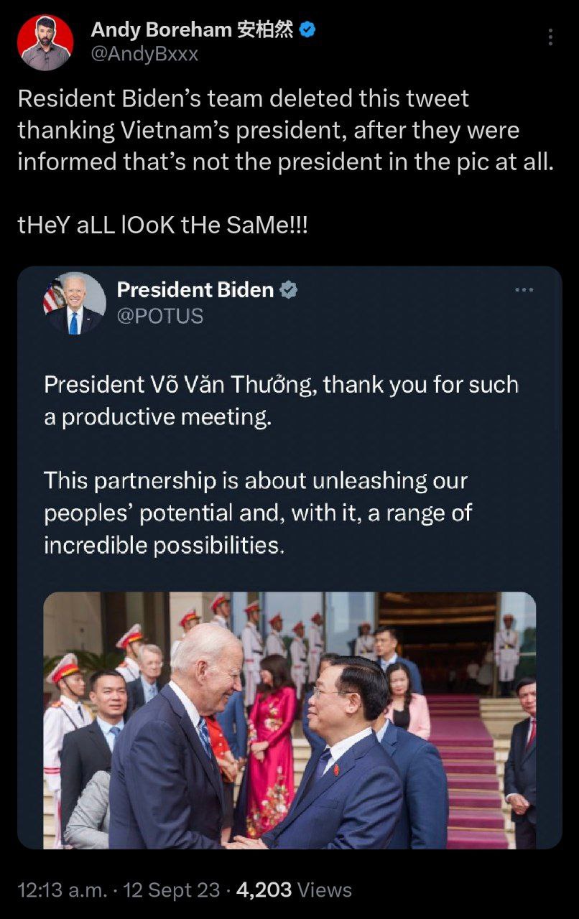Image resolution: width=579 pixels, height=919 pixels.
Task: Tap President Biden's avatar in the quoted tweet
Action: (x=74, y=304)
